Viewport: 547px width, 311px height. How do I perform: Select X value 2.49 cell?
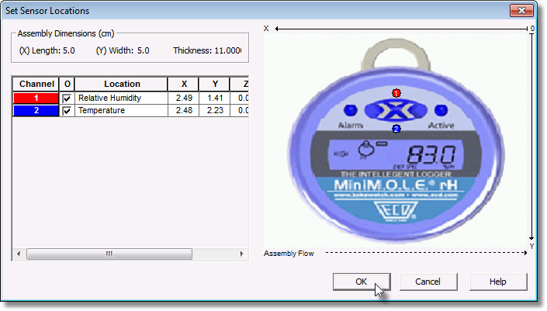183,98
